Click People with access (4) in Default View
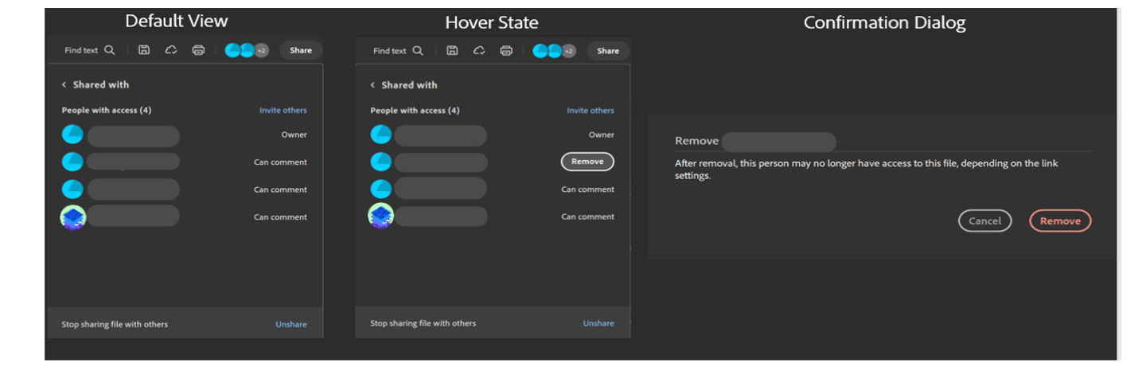Viewport: 1146px width, 371px height. click(x=107, y=111)
